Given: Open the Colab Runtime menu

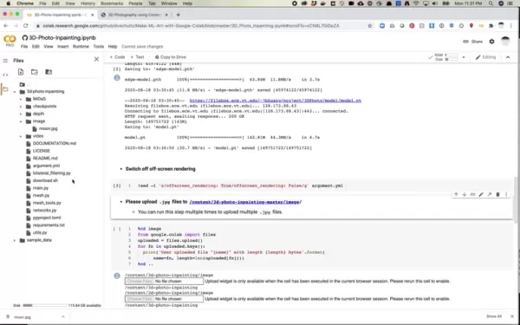Looking at the screenshot, I should [81, 47].
